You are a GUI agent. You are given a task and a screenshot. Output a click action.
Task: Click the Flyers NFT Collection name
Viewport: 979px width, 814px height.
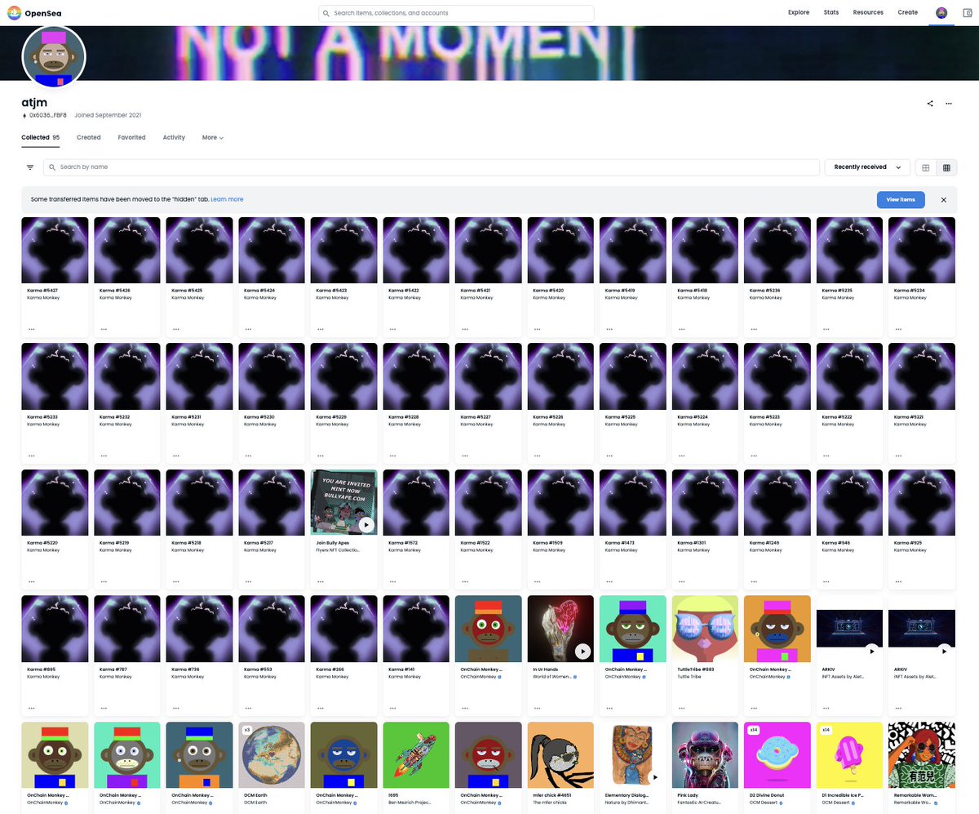pyautogui.click(x=338, y=550)
